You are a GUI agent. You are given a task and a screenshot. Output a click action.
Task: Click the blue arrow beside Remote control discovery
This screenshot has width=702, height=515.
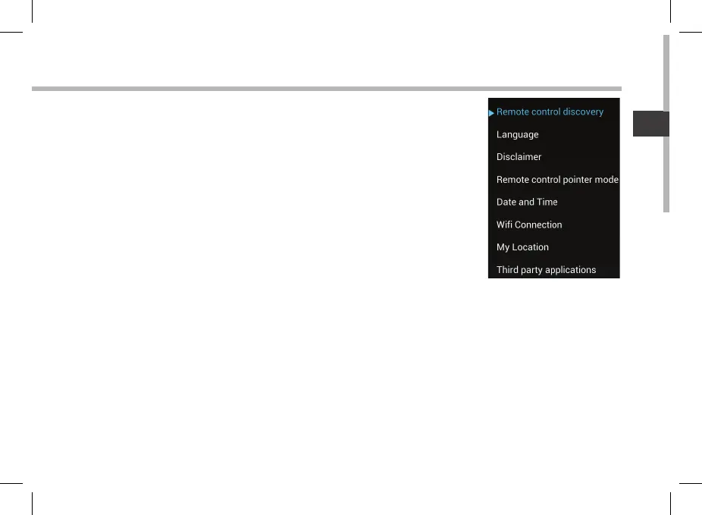point(491,113)
